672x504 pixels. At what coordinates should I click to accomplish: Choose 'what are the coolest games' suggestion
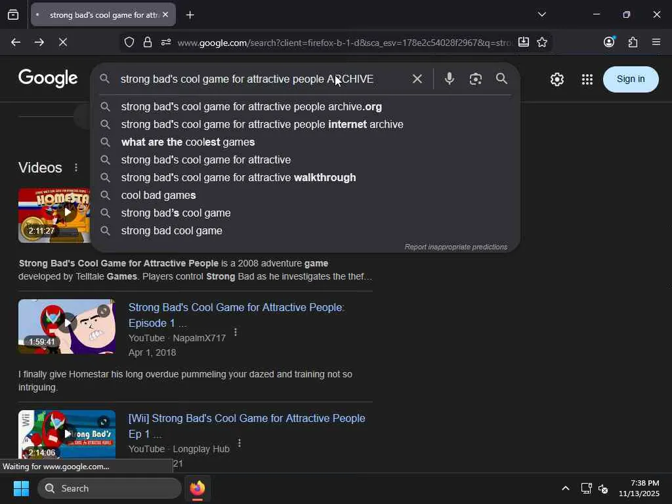pyautogui.click(x=305, y=142)
